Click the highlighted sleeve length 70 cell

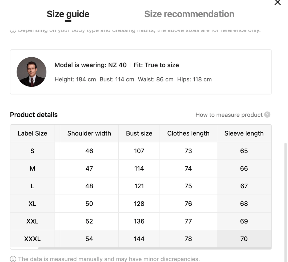point(244,239)
